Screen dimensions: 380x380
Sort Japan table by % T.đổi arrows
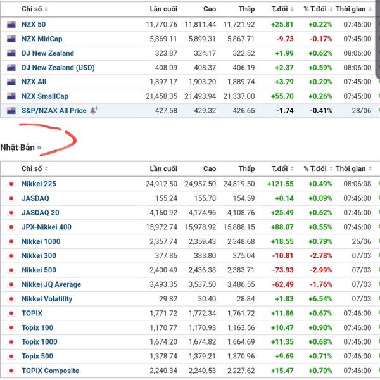coord(331,168)
